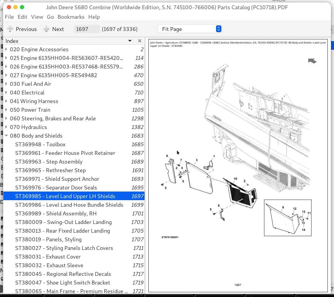Click the 070 Hydraulics index label
The width and height of the screenshot is (334, 297).
tap(28, 127)
